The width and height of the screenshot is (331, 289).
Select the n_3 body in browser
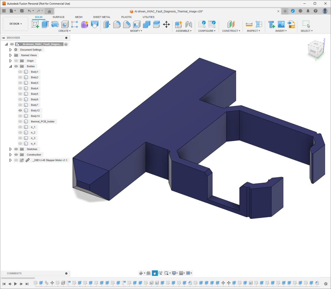coord(33,138)
